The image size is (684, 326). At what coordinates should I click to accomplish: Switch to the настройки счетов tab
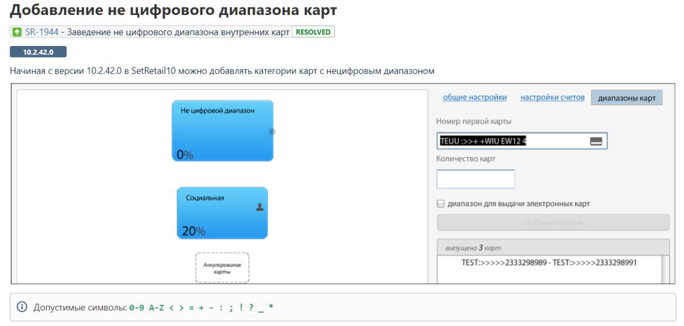point(553,97)
